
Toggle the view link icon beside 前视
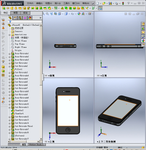tap(46, 76)
